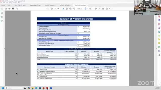This screenshot has width=161, height=90.
Task: Open bookmarks in left panel
Action: click(2, 17)
